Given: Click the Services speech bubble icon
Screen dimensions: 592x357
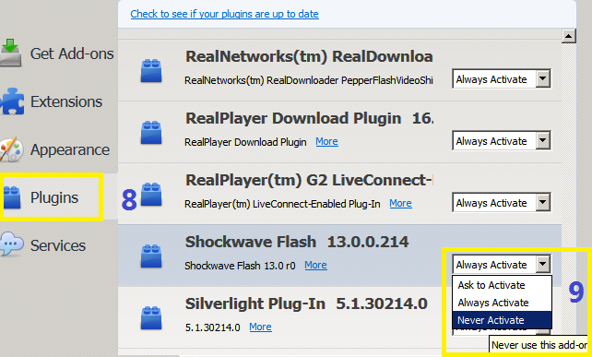Looking at the screenshot, I should 12,244.
